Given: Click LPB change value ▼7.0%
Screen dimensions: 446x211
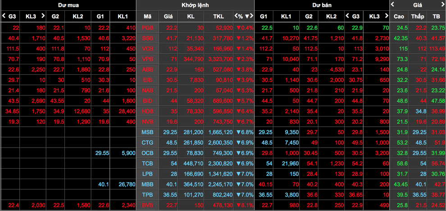Looking at the screenshot, I should coord(245,174).
